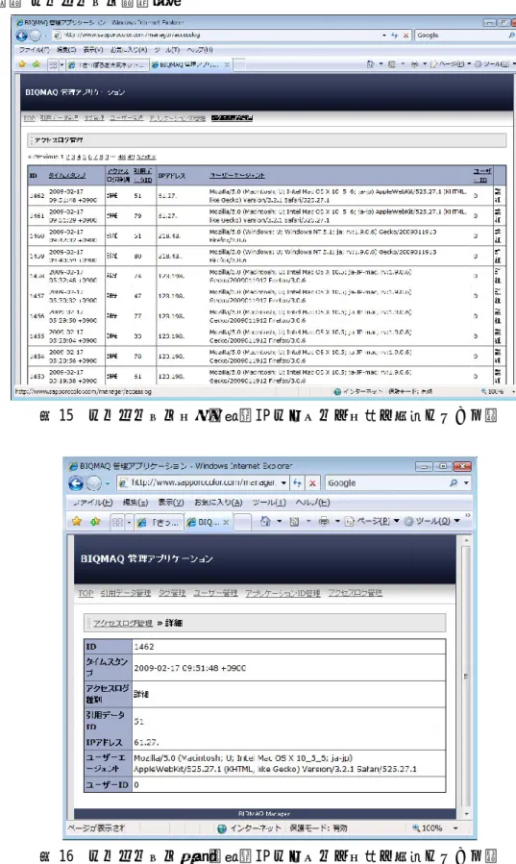The width and height of the screenshot is (516, 864).
Task: Show Quick Tabs in the lower window
Action: tap(117, 522)
